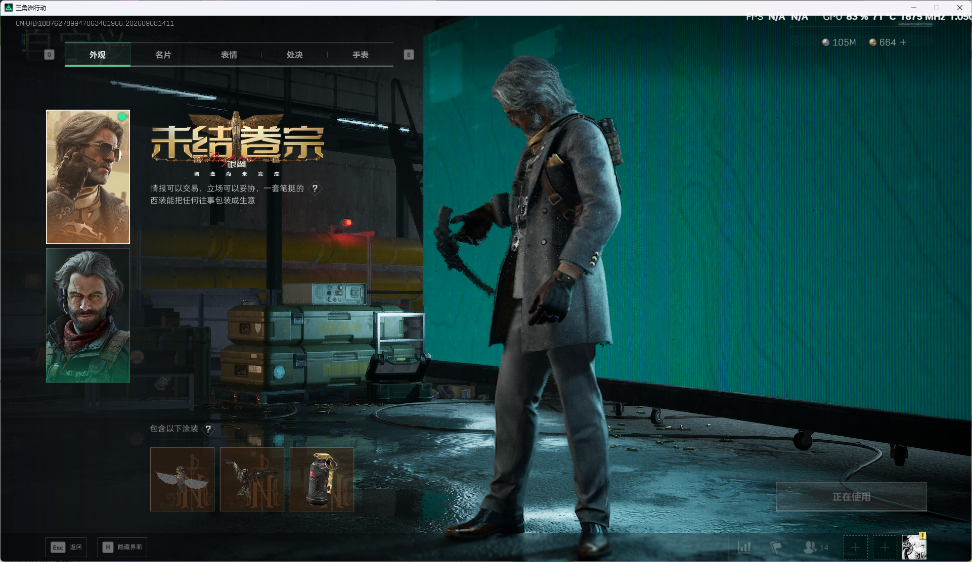The width and height of the screenshot is (972, 562).
Task: Open the flags icon in the bottom bar
Action: click(776, 547)
